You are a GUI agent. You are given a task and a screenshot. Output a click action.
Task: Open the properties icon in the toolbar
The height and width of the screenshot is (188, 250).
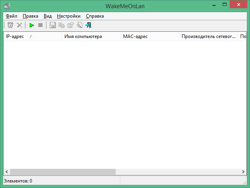(70, 25)
